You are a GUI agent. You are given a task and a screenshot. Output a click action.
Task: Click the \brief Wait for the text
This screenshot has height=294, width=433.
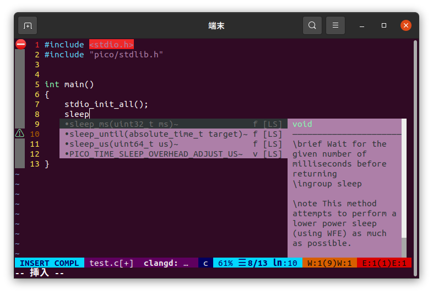(x=339, y=144)
